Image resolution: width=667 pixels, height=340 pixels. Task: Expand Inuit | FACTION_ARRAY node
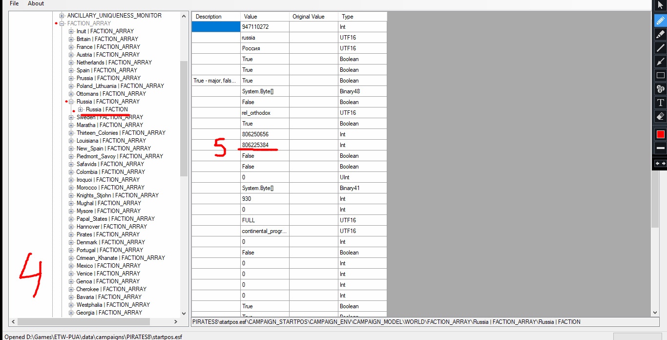71,31
